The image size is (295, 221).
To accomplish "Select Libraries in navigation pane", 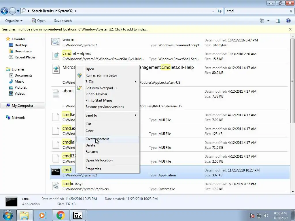I will 18,69.
